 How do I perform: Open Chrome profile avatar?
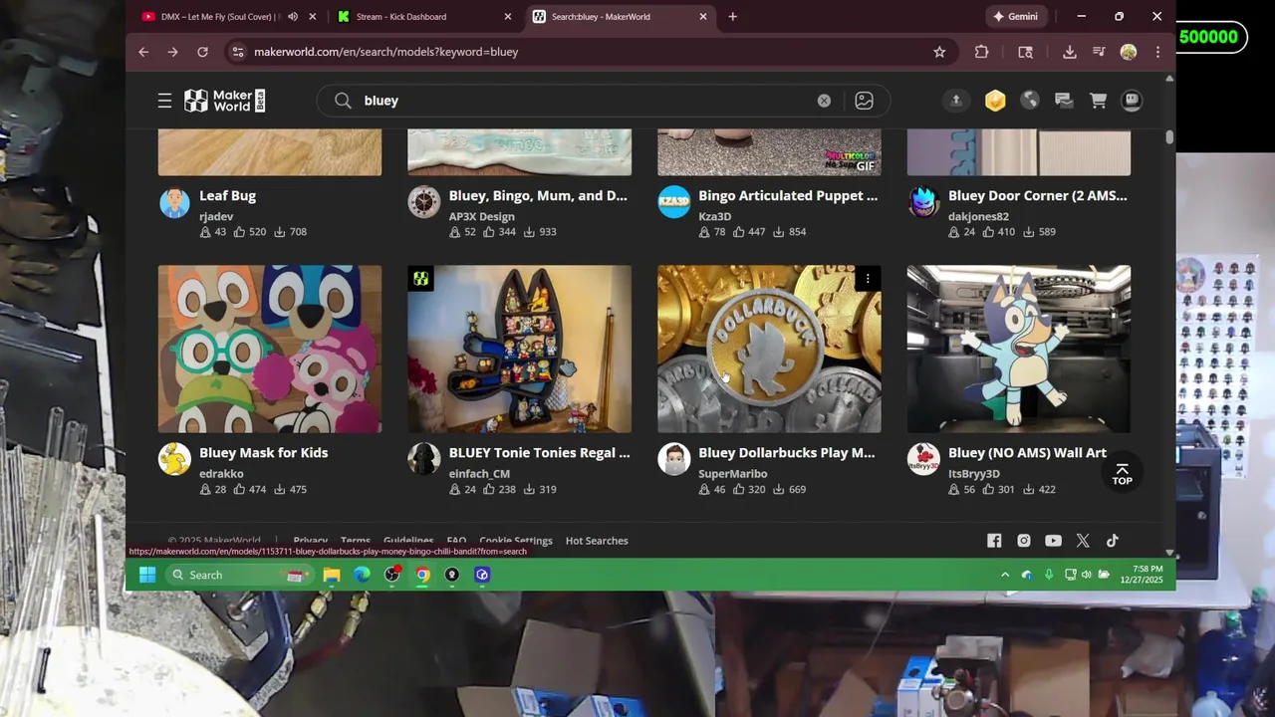pyautogui.click(x=1129, y=52)
